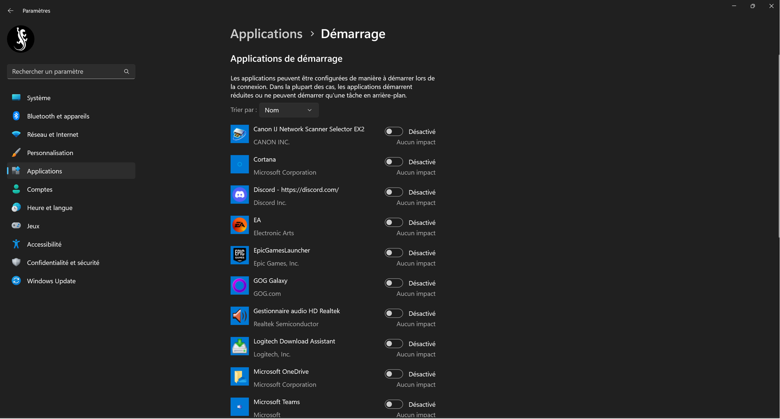Click the Accessibilité figure icon

16,244
